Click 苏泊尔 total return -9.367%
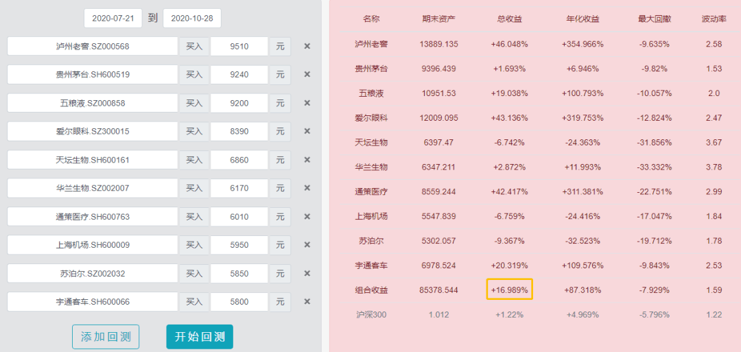 coord(509,240)
